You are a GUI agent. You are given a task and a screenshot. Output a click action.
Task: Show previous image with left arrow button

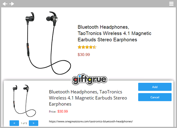pos(14,123)
